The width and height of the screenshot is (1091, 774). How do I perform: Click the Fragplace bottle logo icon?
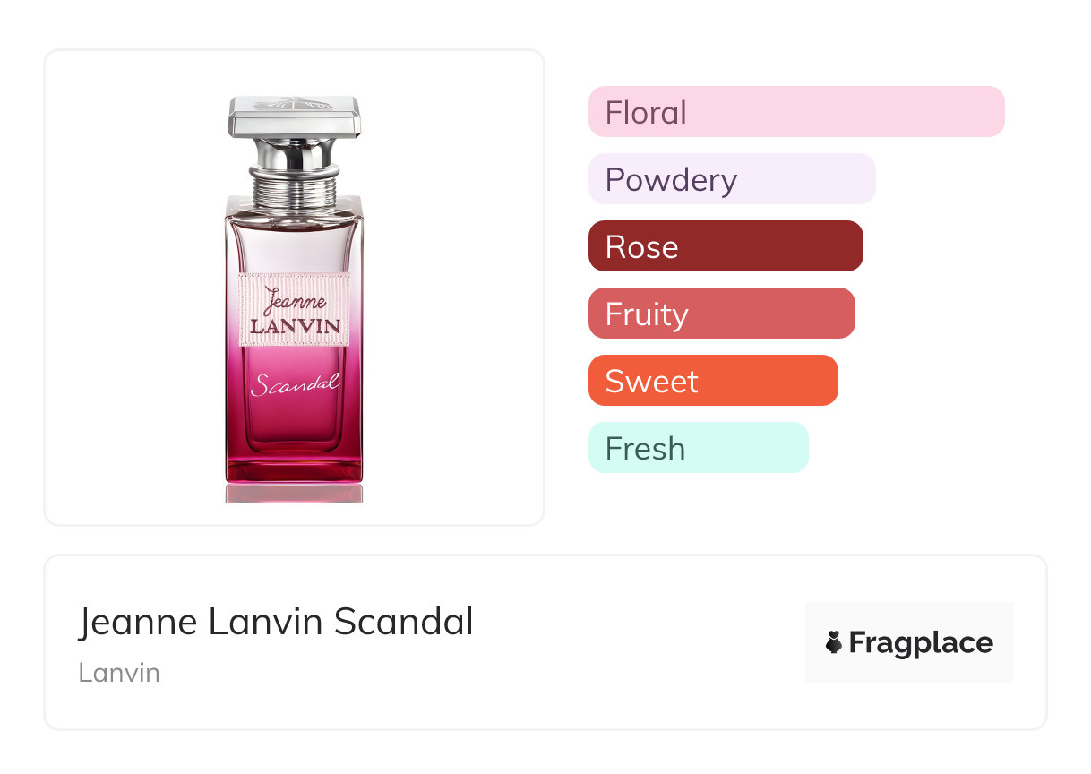834,642
